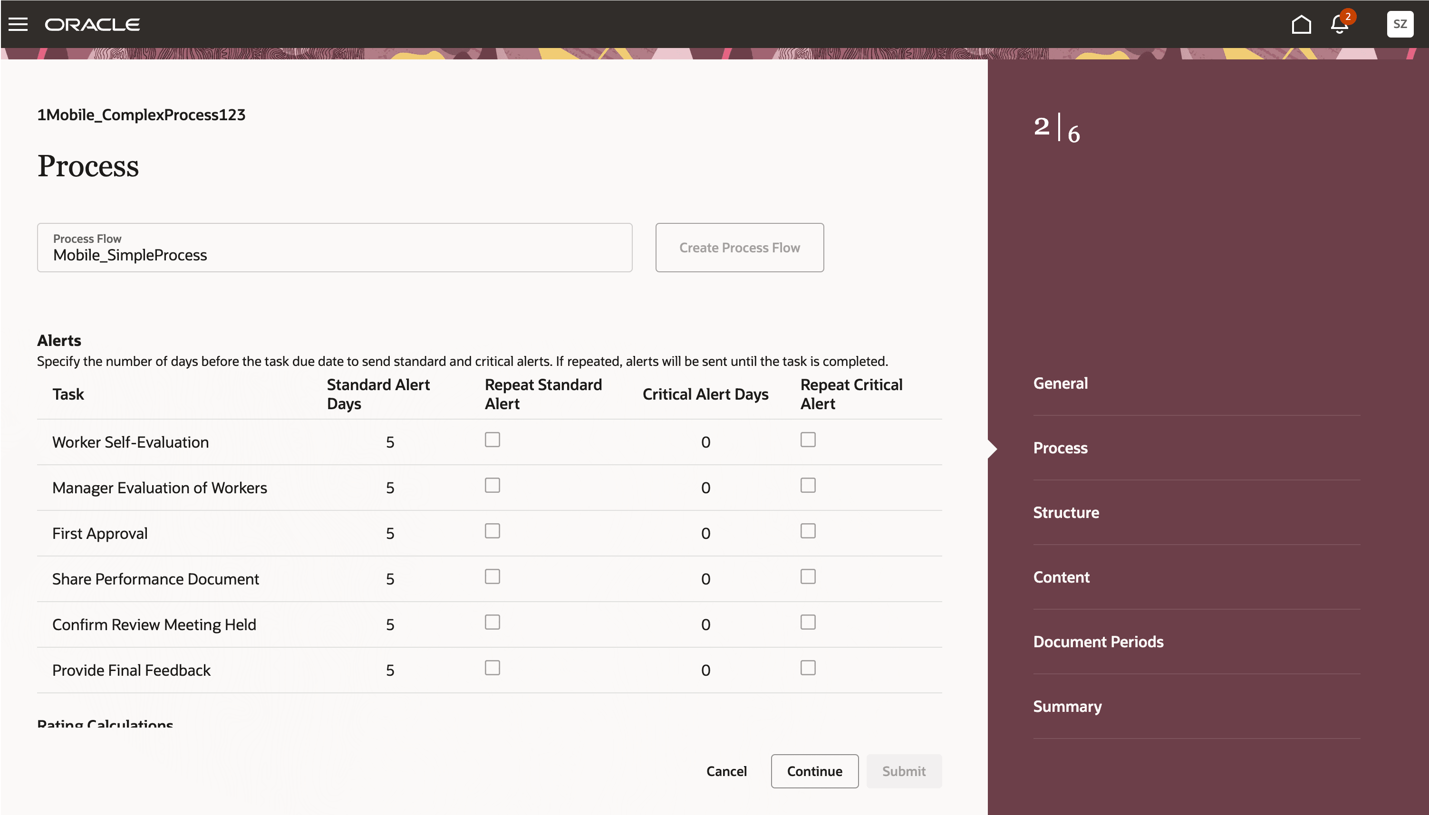The height and width of the screenshot is (815, 1429).
Task: Check Repeat Standard Alert for Worker Self-Evaluation
Action: coord(492,440)
